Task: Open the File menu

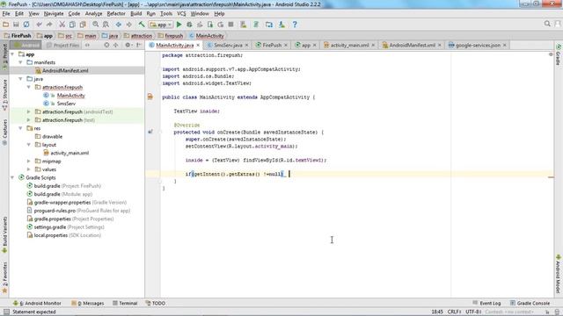Action: [x=6, y=14]
